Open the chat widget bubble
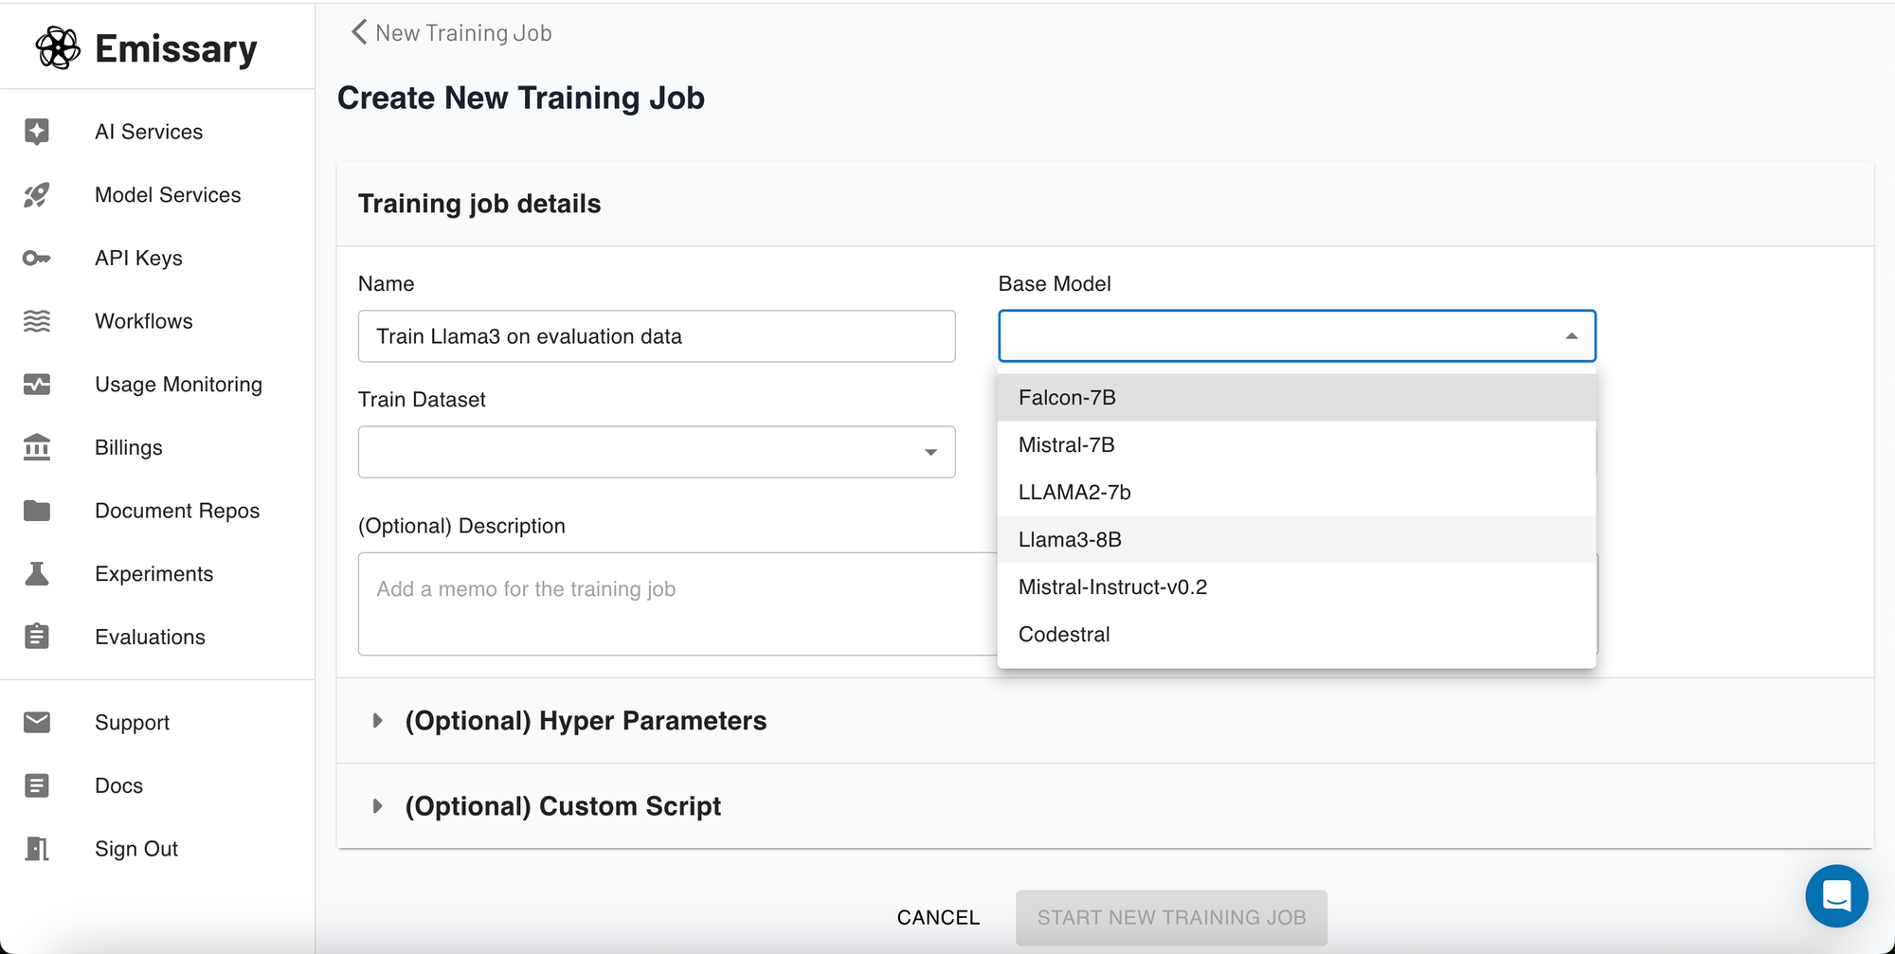Image resolution: width=1895 pixels, height=954 pixels. pyautogui.click(x=1836, y=896)
